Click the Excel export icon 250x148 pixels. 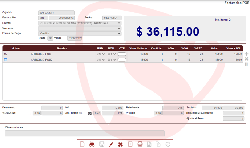pos(149,144)
